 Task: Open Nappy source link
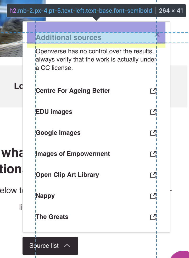[x=96, y=196]
